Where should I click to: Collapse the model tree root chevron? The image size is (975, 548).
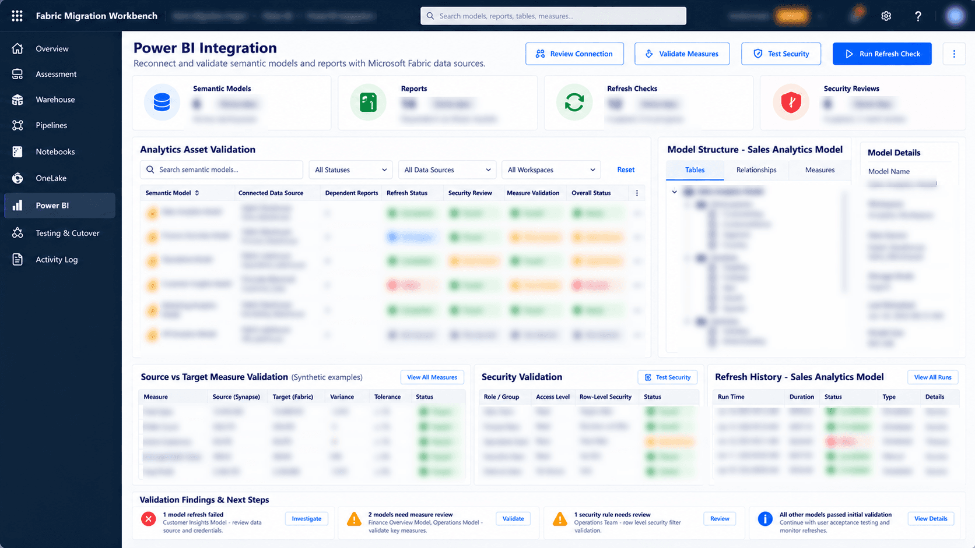click(675, 192)
